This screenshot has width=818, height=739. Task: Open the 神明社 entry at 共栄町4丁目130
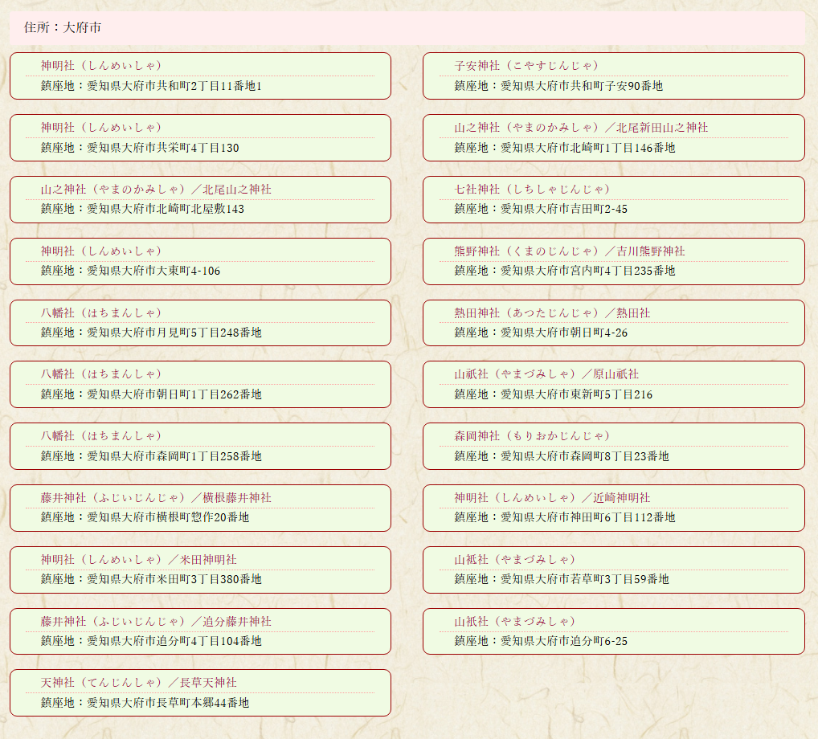101,128
